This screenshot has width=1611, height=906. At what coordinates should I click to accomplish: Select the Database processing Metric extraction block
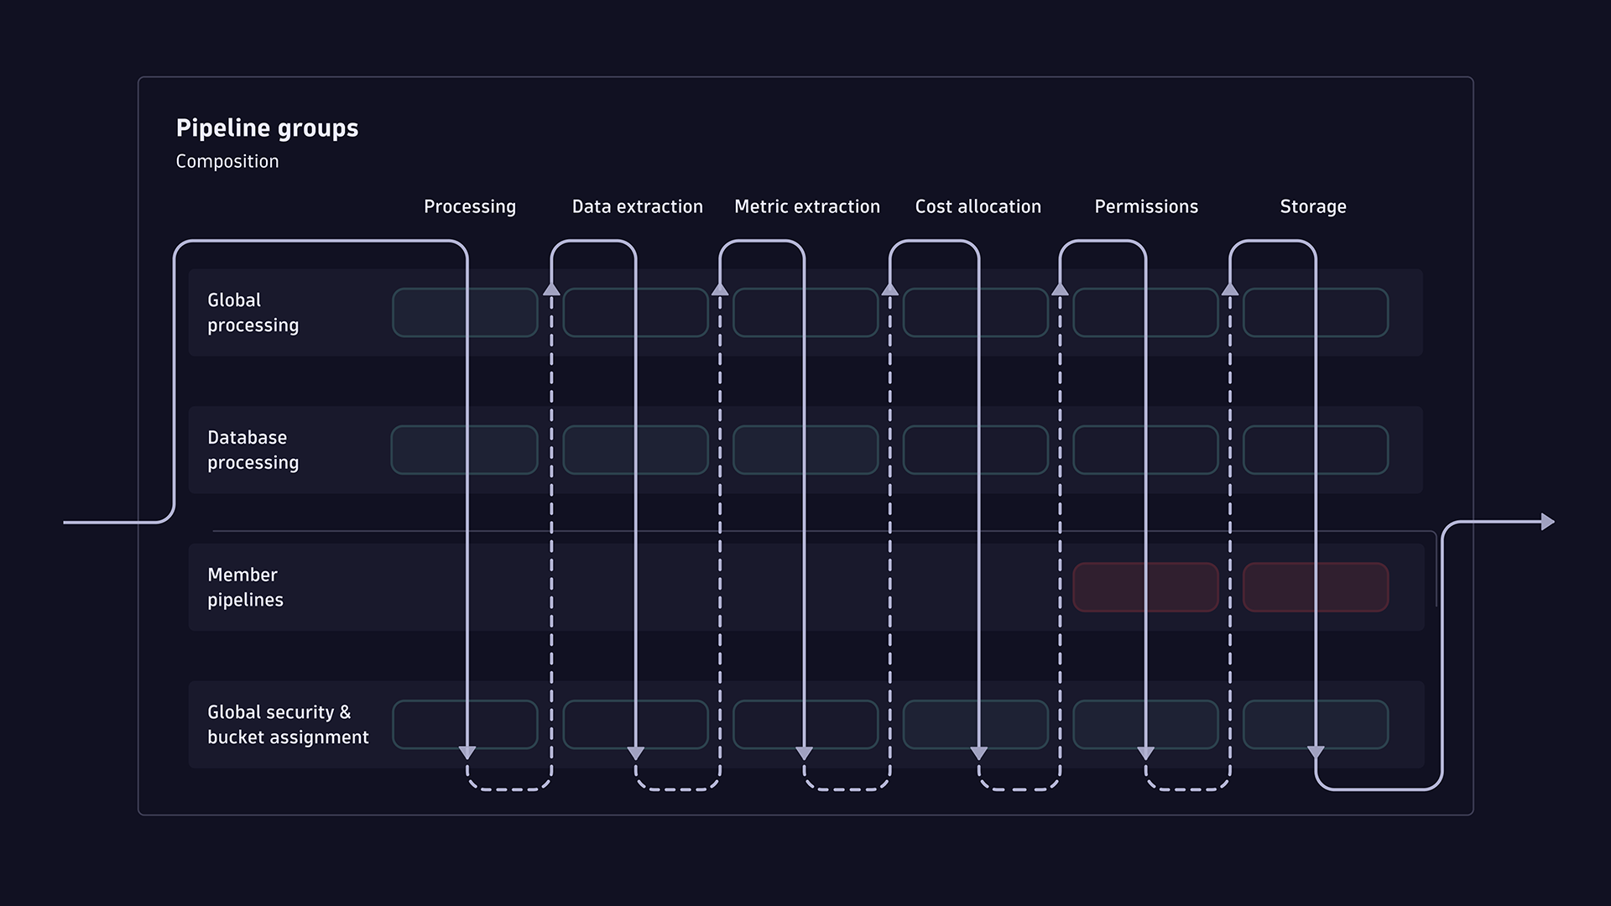[x=805, y=450]
